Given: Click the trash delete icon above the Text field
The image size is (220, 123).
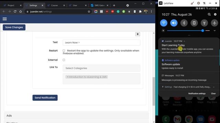Looking at the screenshot, I should pyautogui.click(x=137, y=34).
